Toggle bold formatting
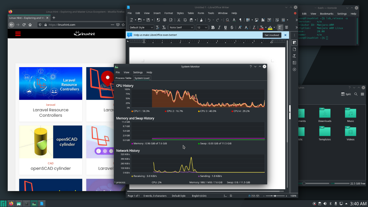Image resolution: width=368 pixels, height=207 pixels. pos(213,28)
